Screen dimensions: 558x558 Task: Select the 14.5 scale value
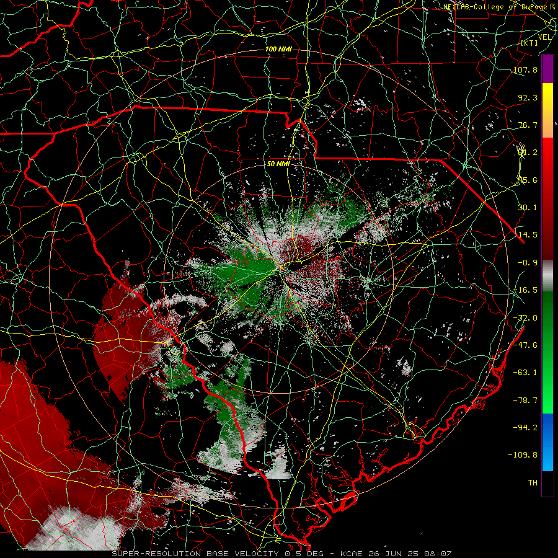pyautogui.click(x=528, y=235)
